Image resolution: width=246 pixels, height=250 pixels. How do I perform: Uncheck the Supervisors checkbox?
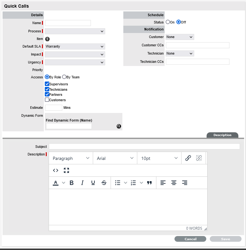coord(47,84)
